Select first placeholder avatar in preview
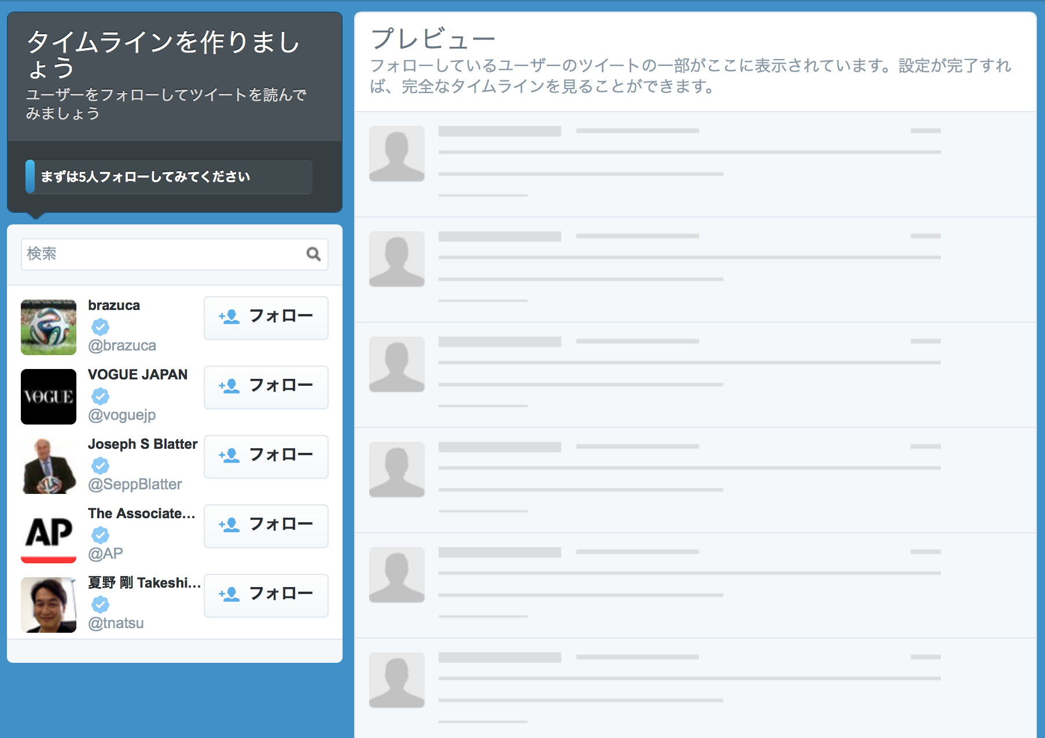 pyautogui.click(x=397, y=154)
